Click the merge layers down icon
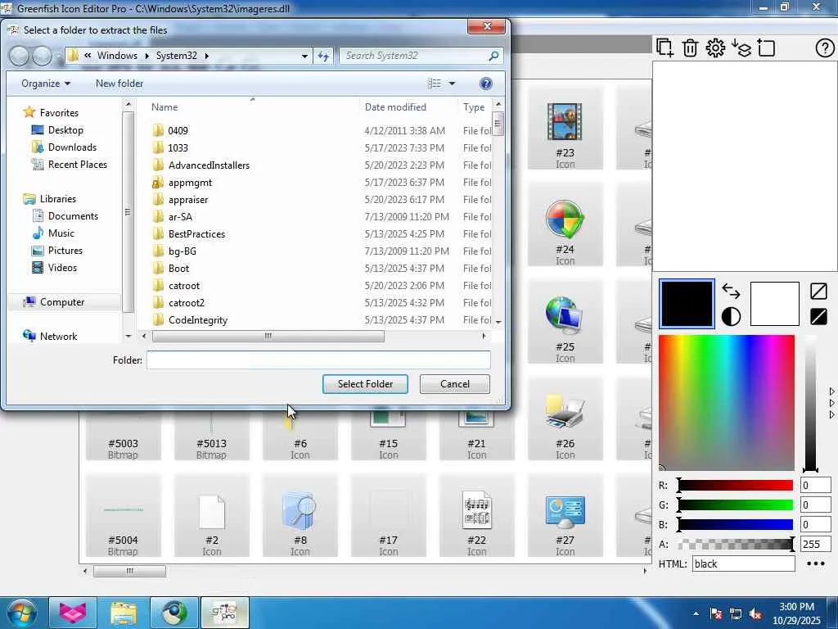 (x=741, y=48)
